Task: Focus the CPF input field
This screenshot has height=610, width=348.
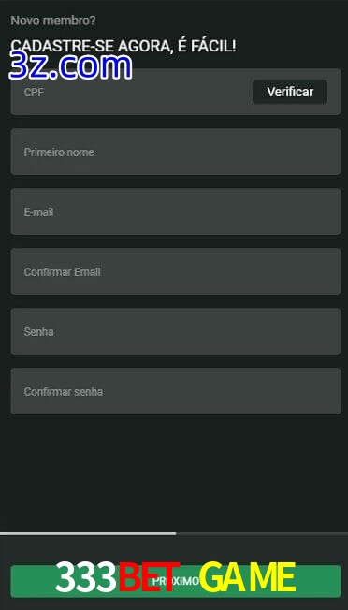Action: point(132,92)
